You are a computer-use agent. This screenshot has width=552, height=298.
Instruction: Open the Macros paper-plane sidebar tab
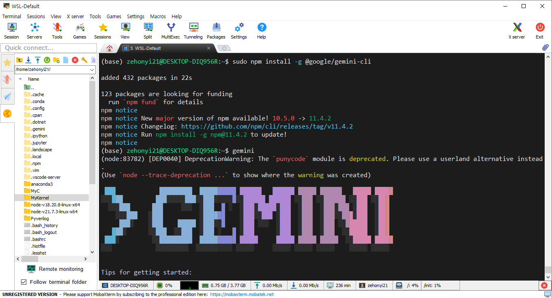[7, 96]
